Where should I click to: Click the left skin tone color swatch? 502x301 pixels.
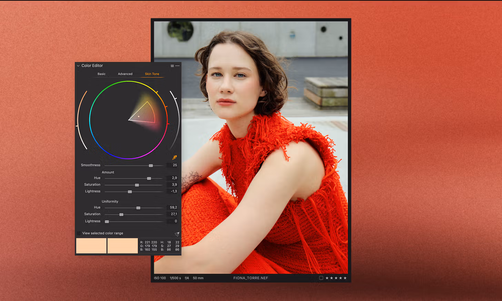[91, 246]
